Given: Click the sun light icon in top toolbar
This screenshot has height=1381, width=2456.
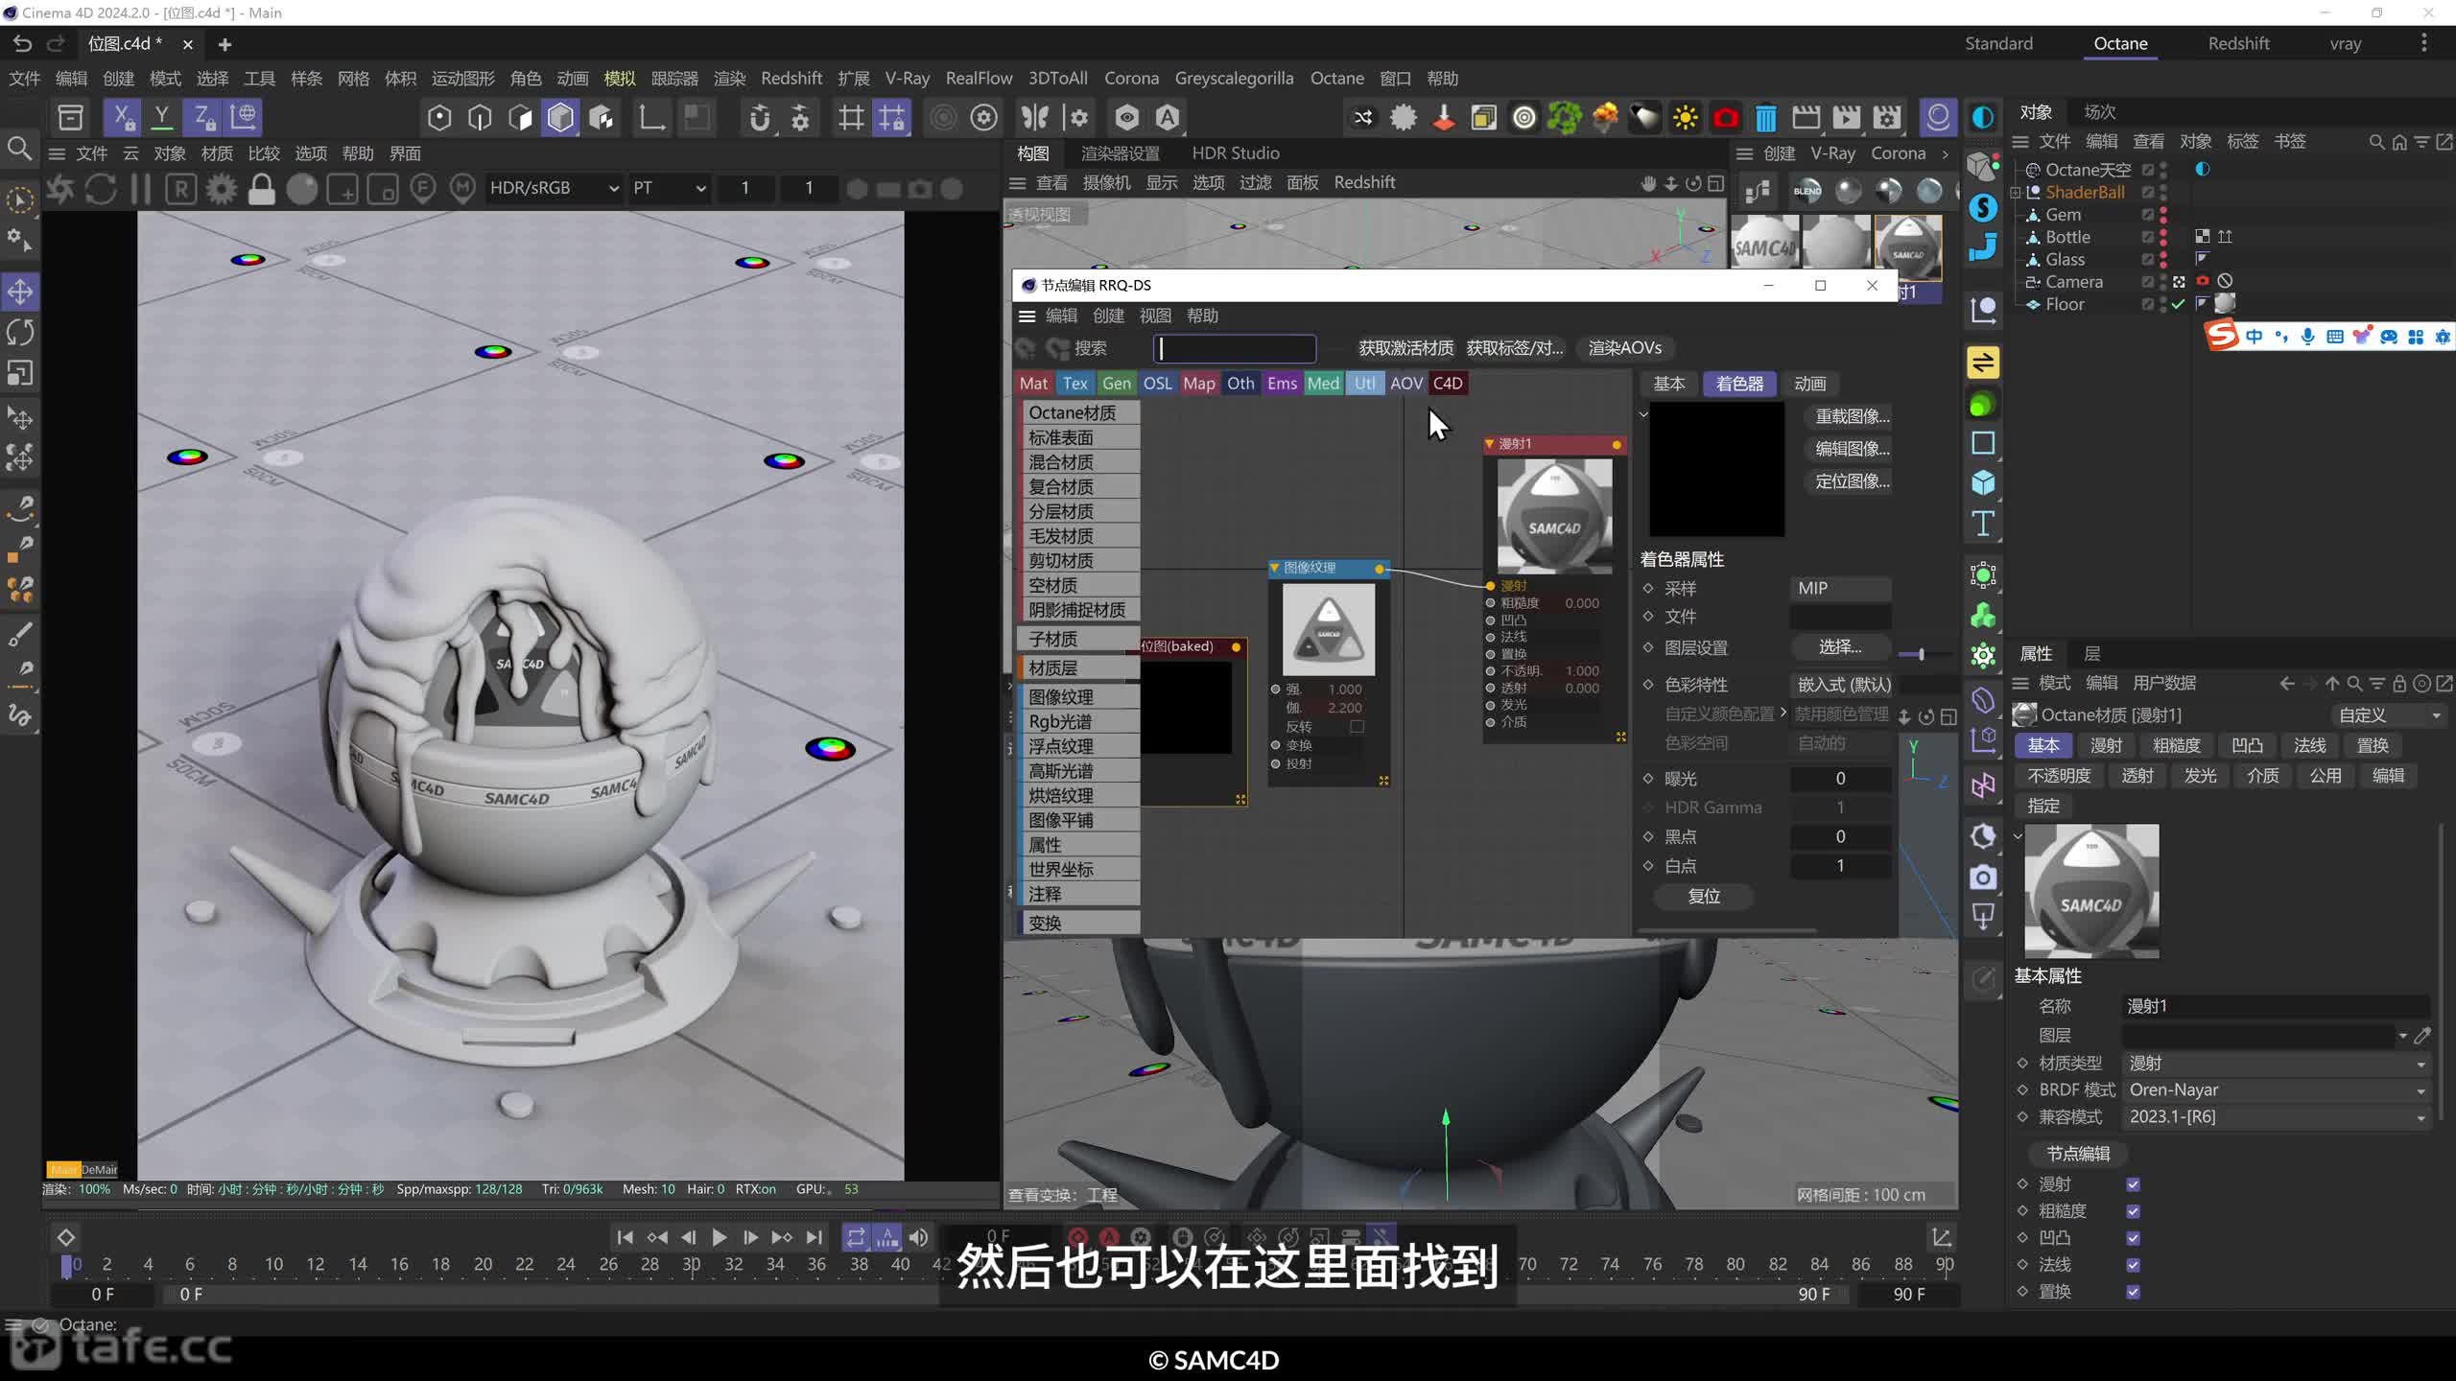Looking at the screenshot, I should pos(1686,118).
